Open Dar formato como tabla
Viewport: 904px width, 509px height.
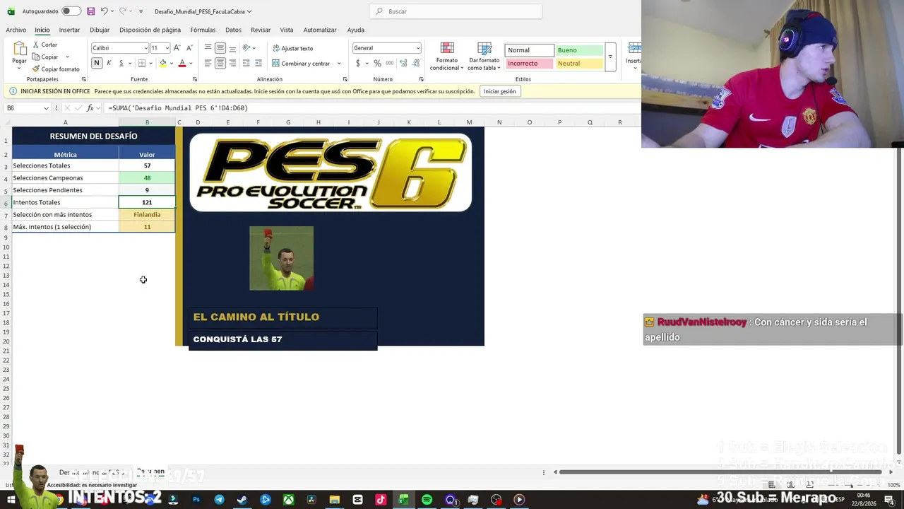(484, 57)
